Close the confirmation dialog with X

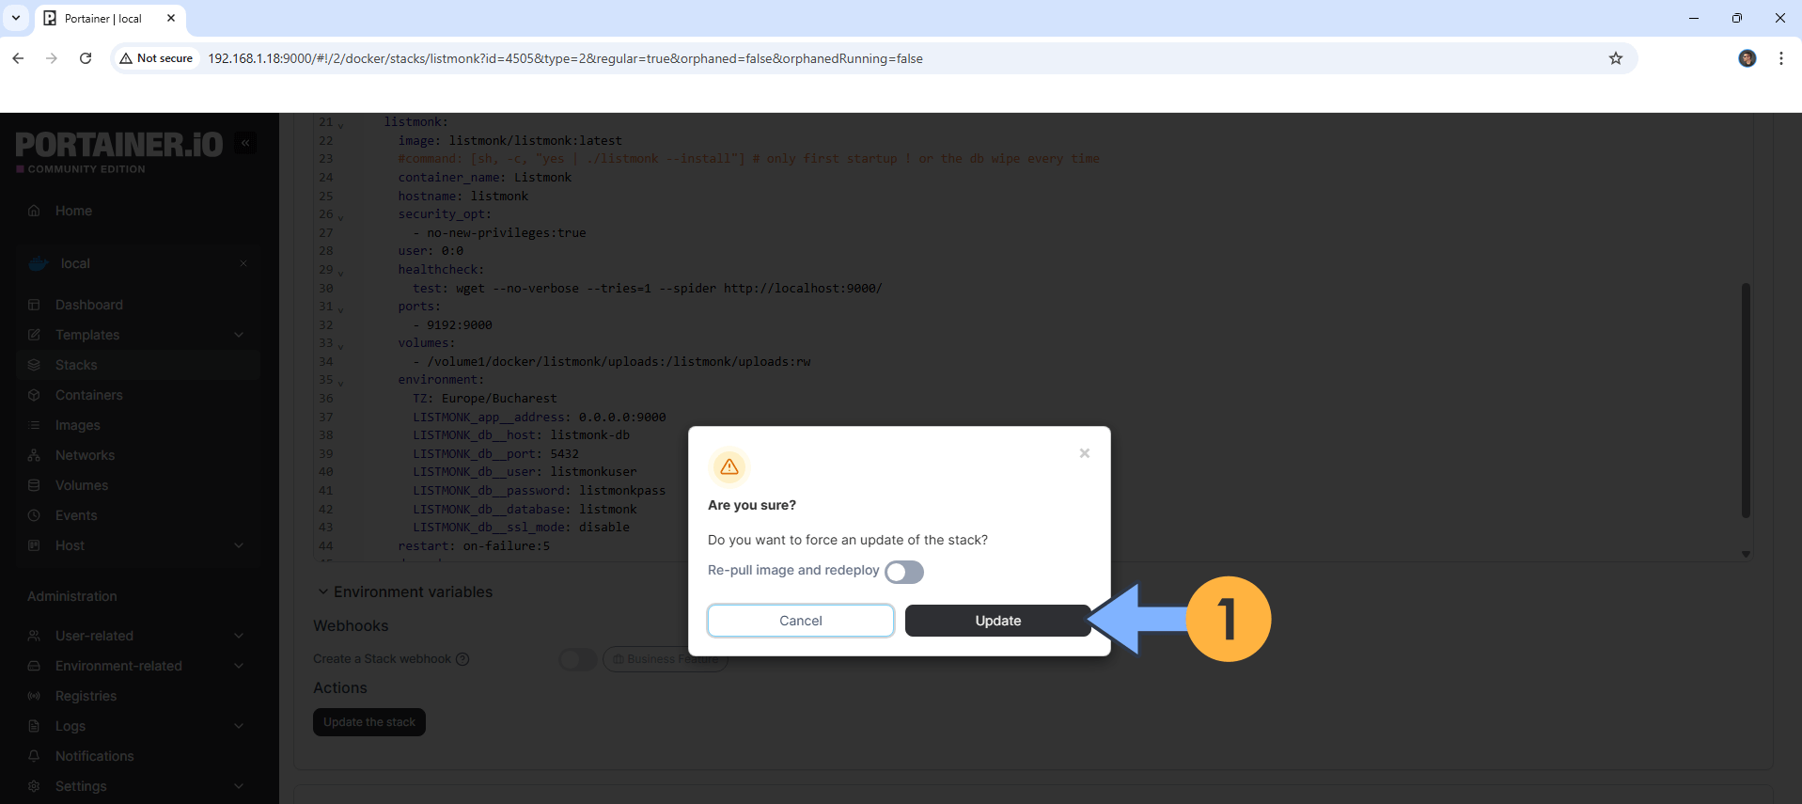(1084, 453)
